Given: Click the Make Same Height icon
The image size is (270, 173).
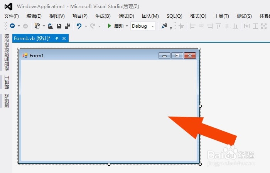Looking at the screenshot, I should [x=255, y=26].
